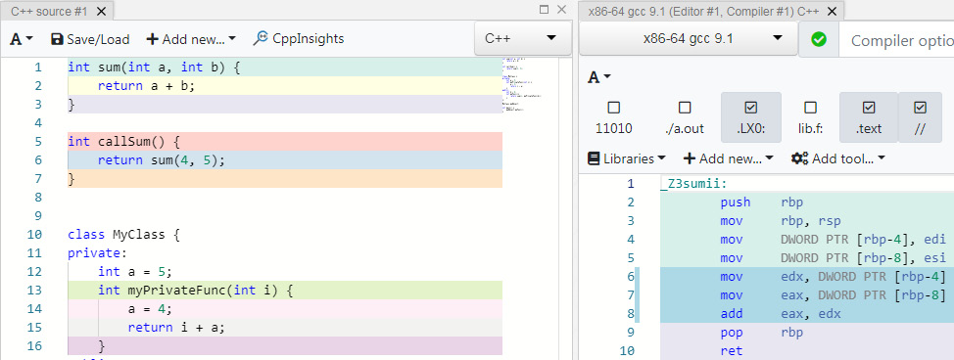The height and width of the screenshot is (360, 954).
Task: Close the x86-64 gcc 9.1 compiler tab
Action: [833, 11]
